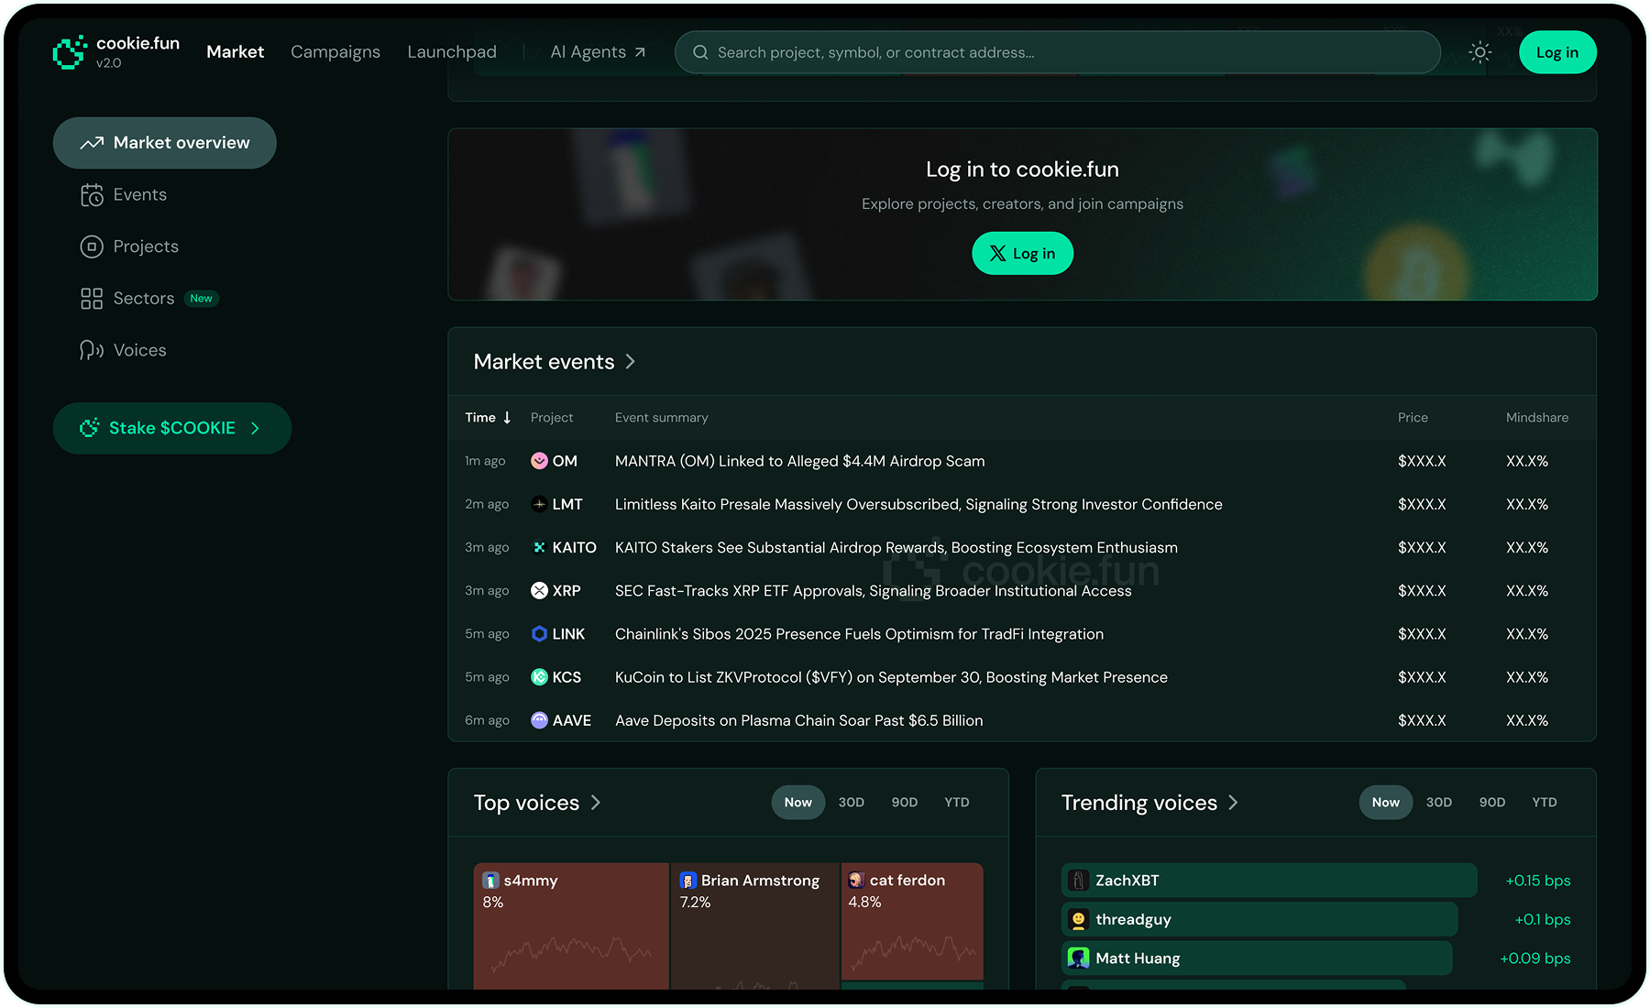This screenshot has width=1650, height=1008.
Task: Select 90D in Top voices
Action: coord(904,803)
